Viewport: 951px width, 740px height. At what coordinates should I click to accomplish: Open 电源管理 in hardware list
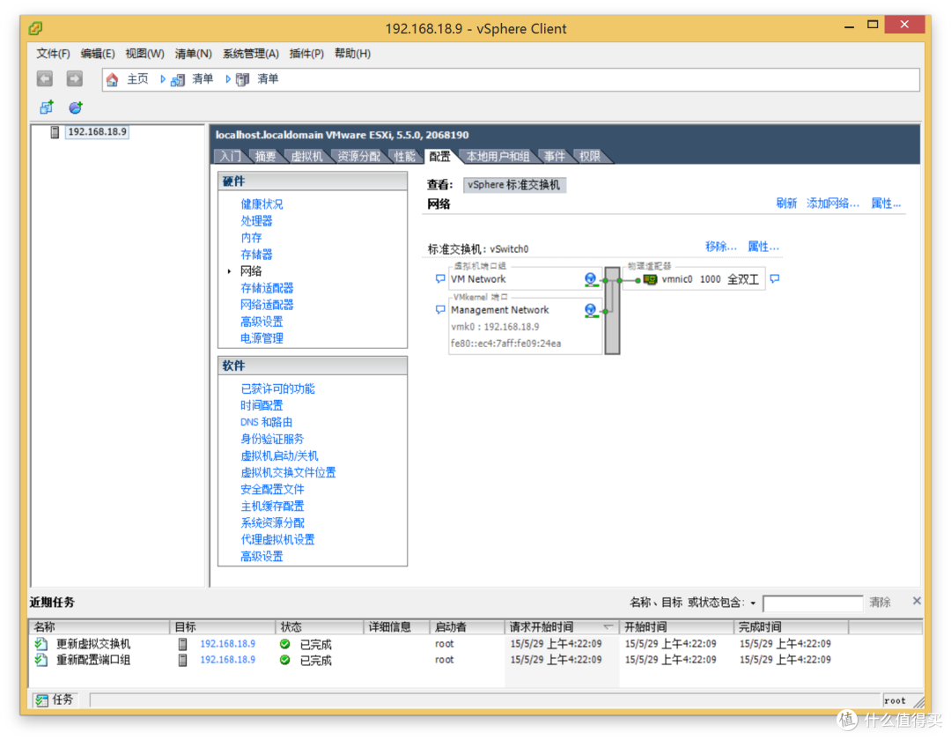point(262,338)
